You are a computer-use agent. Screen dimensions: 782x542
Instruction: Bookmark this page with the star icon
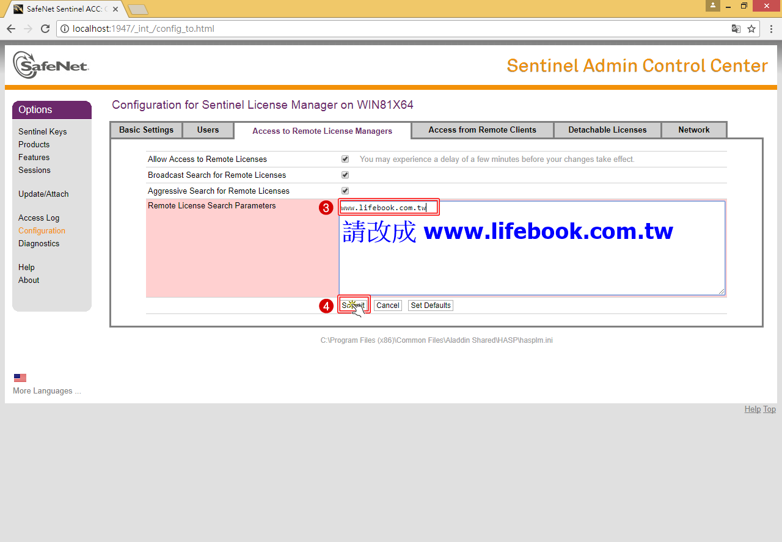[x=751, y=29]
